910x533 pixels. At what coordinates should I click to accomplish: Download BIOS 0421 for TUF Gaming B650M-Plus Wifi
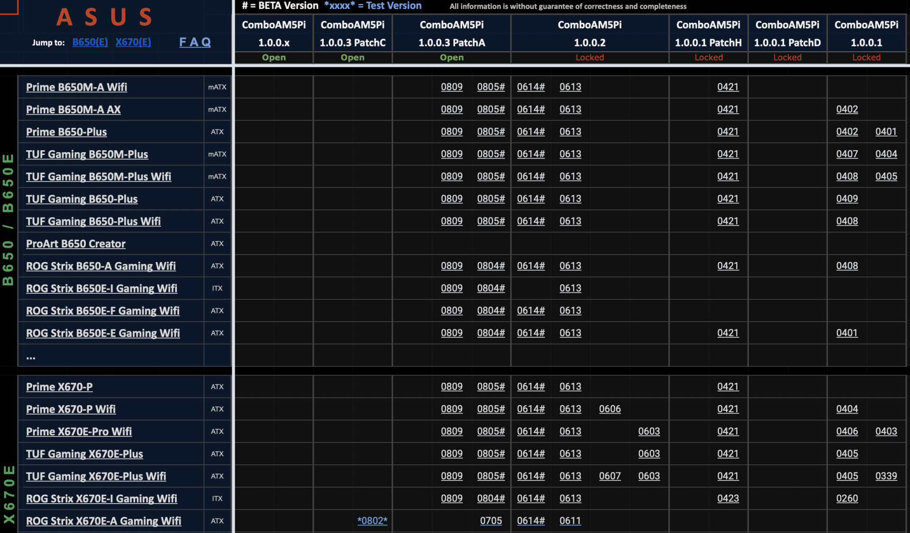728,176
